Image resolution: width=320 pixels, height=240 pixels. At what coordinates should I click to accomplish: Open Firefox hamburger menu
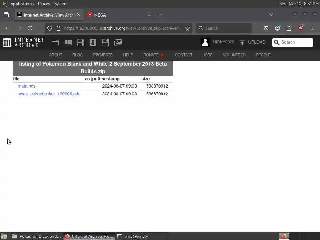pyautogui.click(x=312, y=28)
